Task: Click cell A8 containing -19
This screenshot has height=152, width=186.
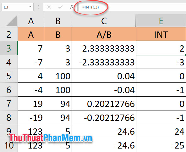Action: (31, 117)
